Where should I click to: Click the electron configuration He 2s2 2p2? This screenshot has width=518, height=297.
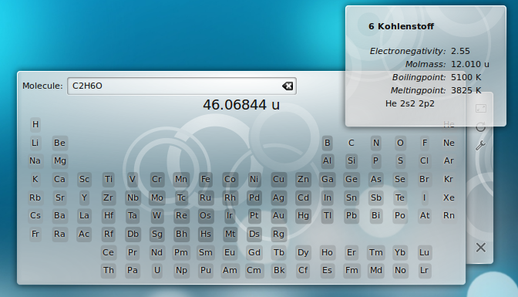coord(409,104)
